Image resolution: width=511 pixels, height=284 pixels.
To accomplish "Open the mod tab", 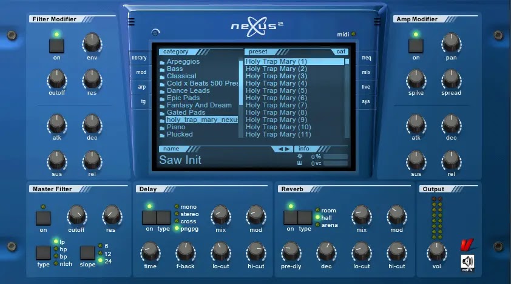I will click(x=141, y=72).
